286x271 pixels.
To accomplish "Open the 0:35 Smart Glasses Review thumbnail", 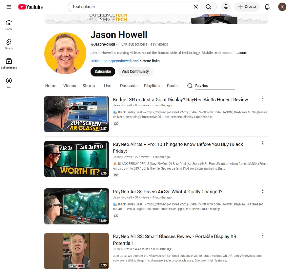I will pos(77,251).
